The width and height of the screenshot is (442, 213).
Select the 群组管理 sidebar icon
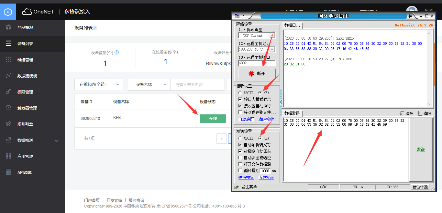7,60
